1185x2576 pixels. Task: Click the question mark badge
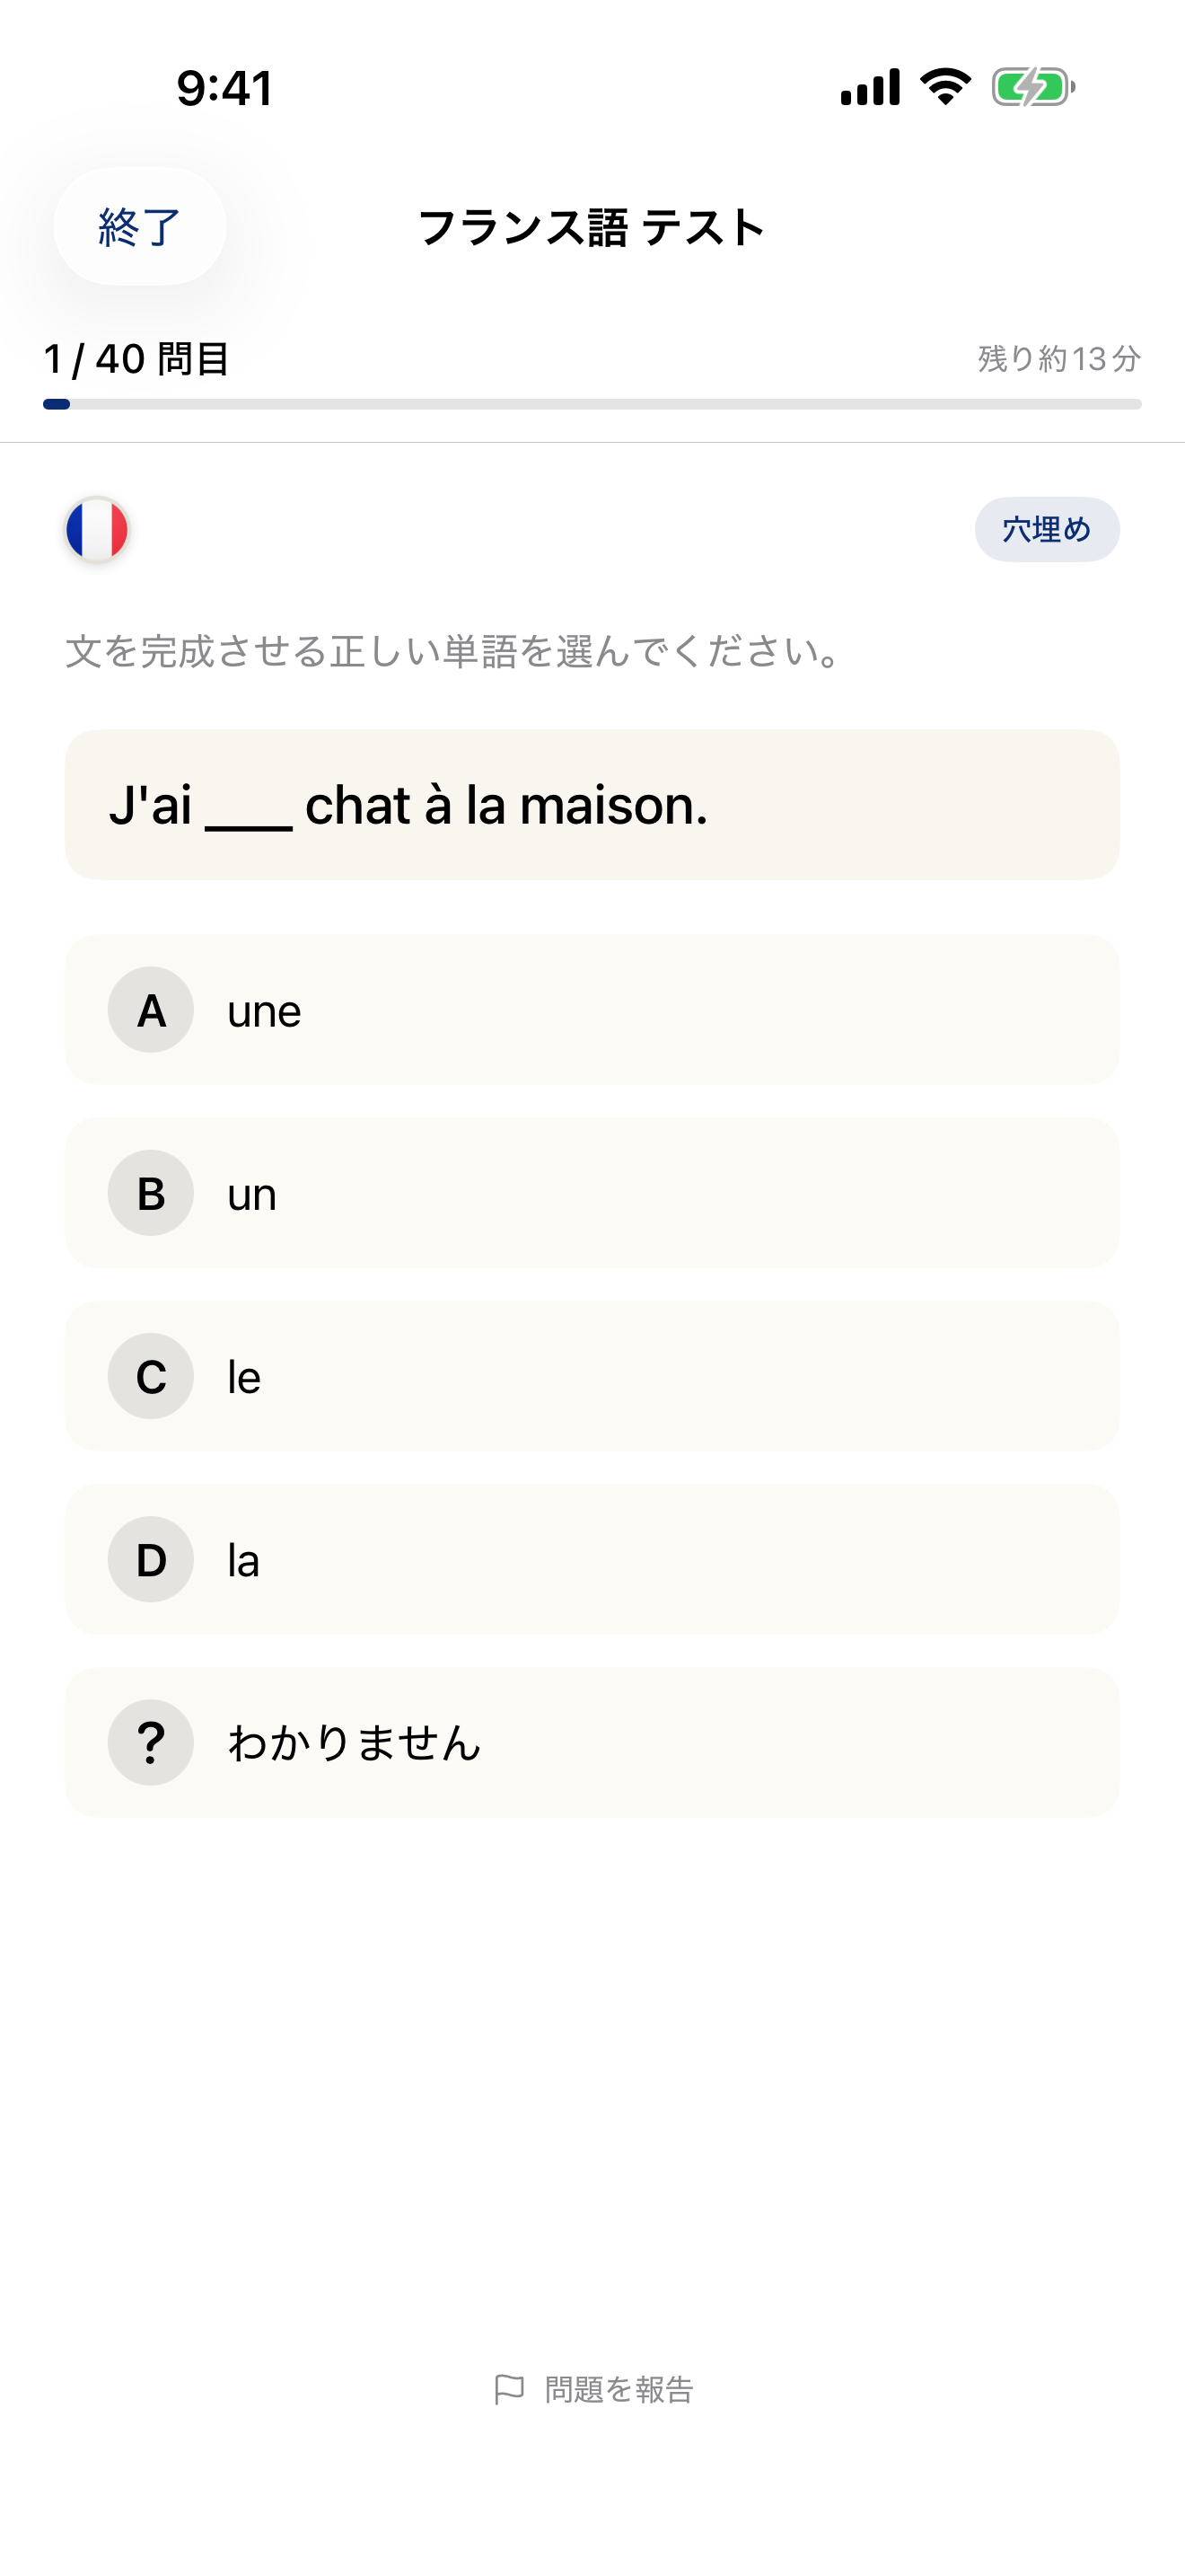click(150, 1742)
